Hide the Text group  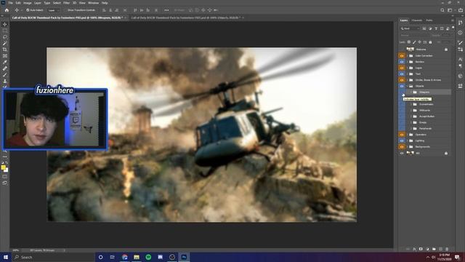(402, 74)
